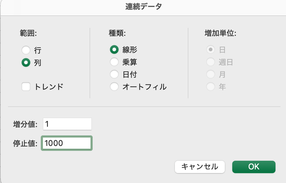Select the 線形 series type

click(114, 50)
